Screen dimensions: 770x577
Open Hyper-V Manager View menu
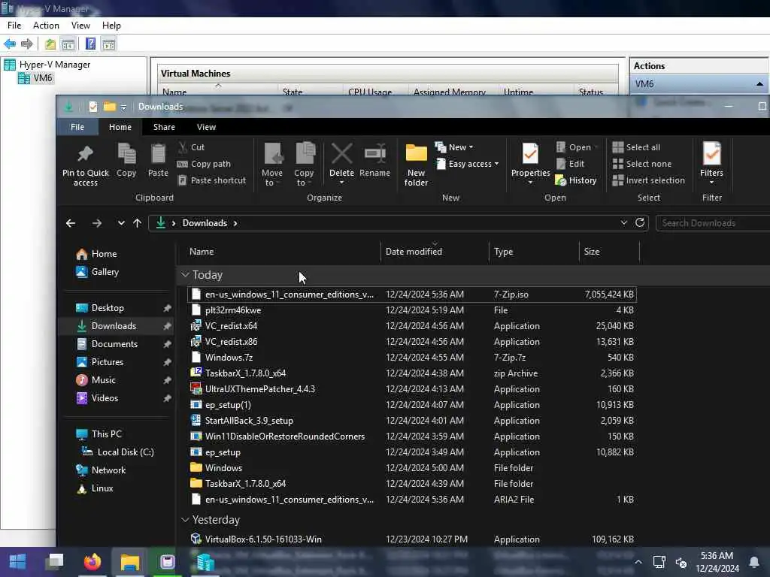click(x=80, y=26)
